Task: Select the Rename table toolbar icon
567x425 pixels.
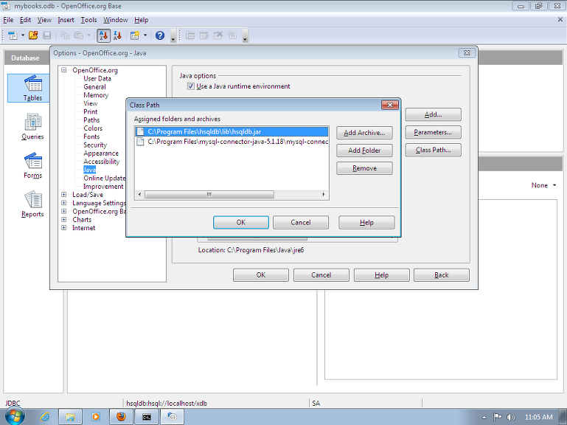Action: pyautogui.click(x=232, y=35)
